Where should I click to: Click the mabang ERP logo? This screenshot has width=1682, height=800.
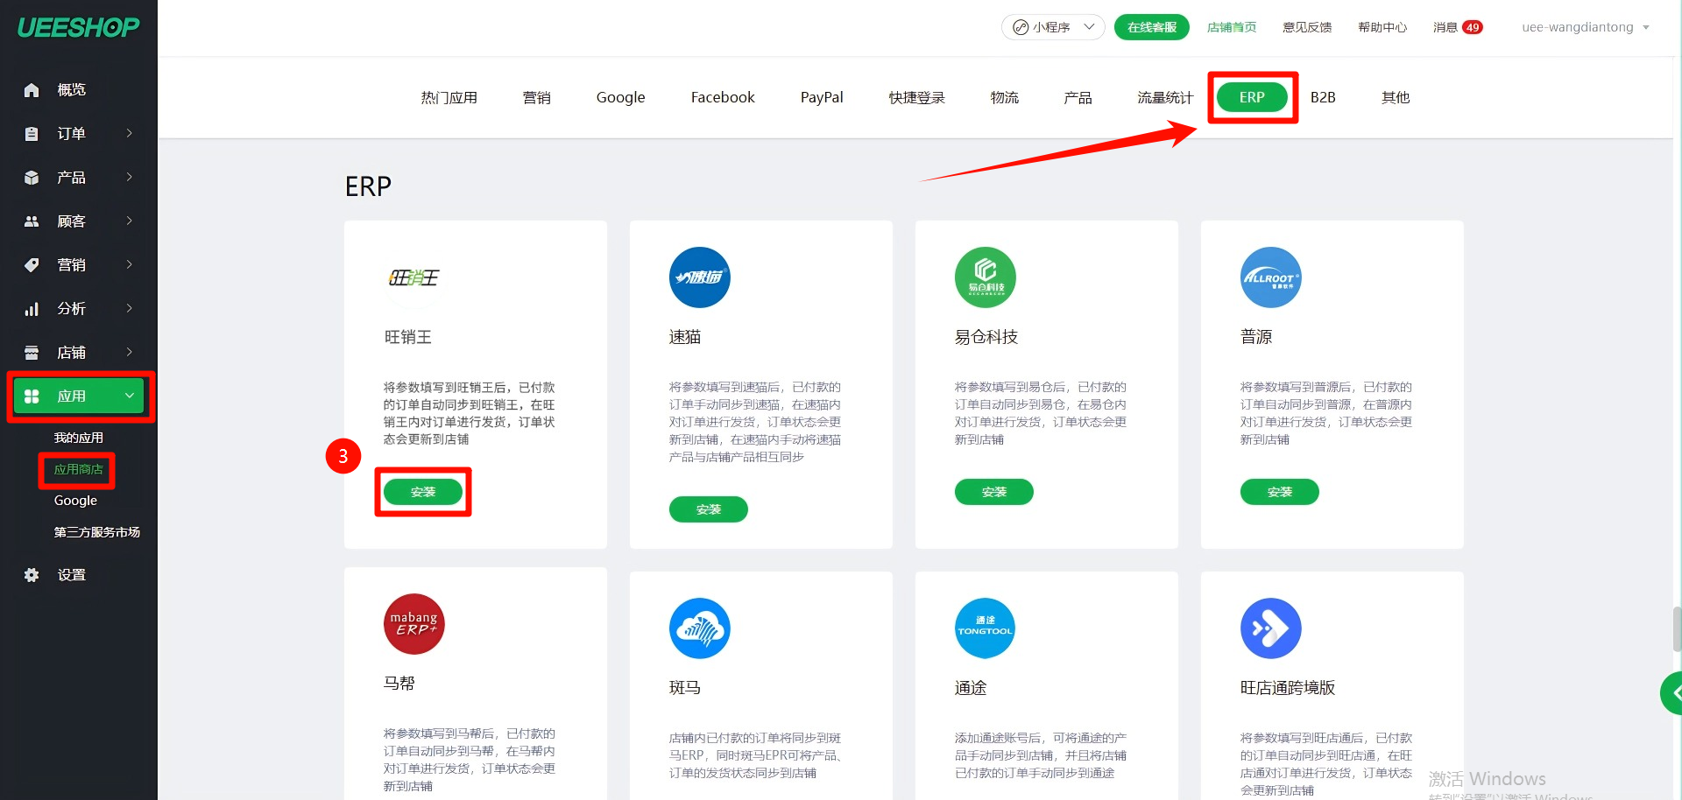(x=414, y=624)
